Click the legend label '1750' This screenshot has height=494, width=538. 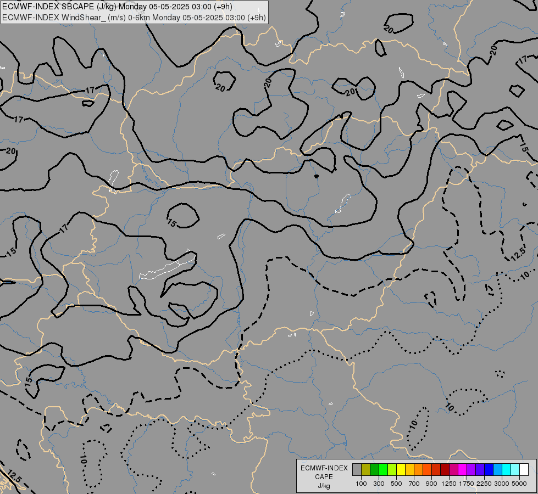[467, 484]
